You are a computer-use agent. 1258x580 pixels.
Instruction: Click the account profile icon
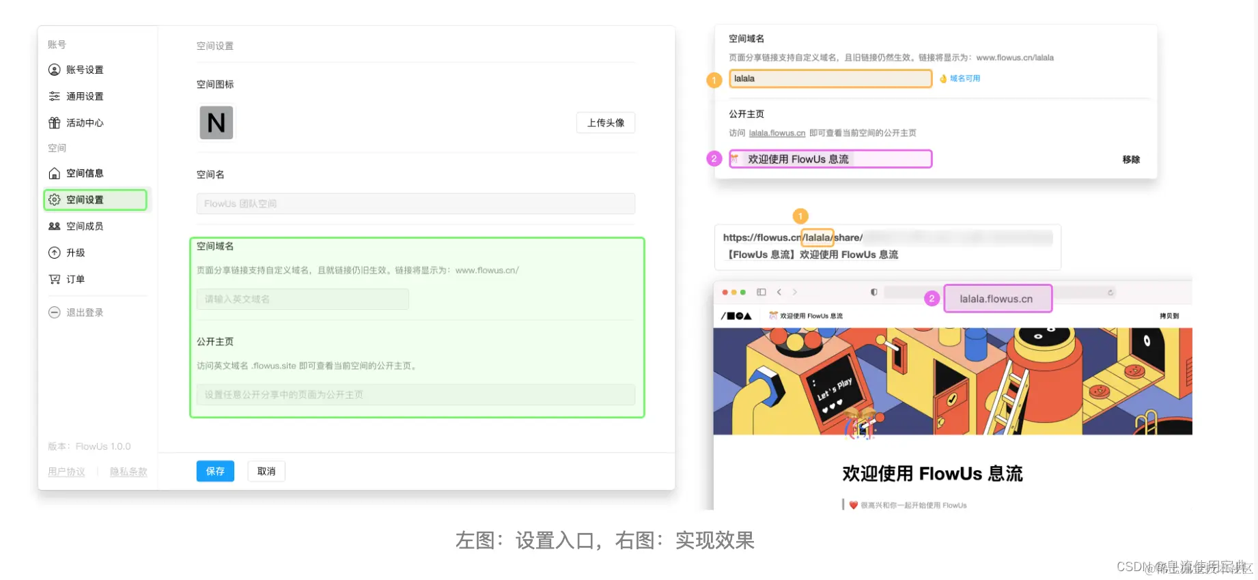point(55,70)
